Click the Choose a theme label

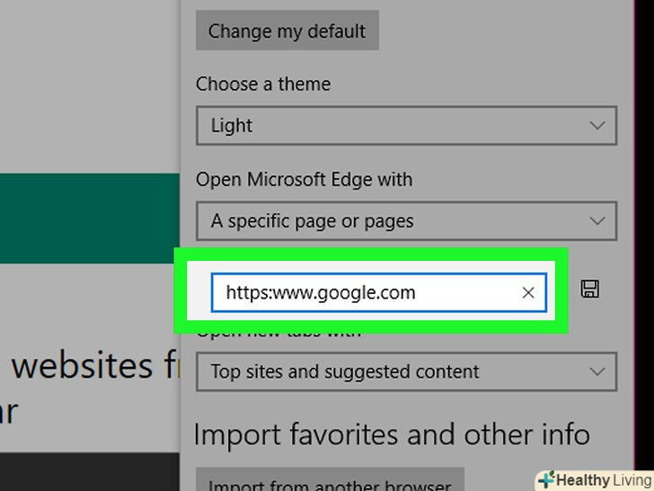263,85
